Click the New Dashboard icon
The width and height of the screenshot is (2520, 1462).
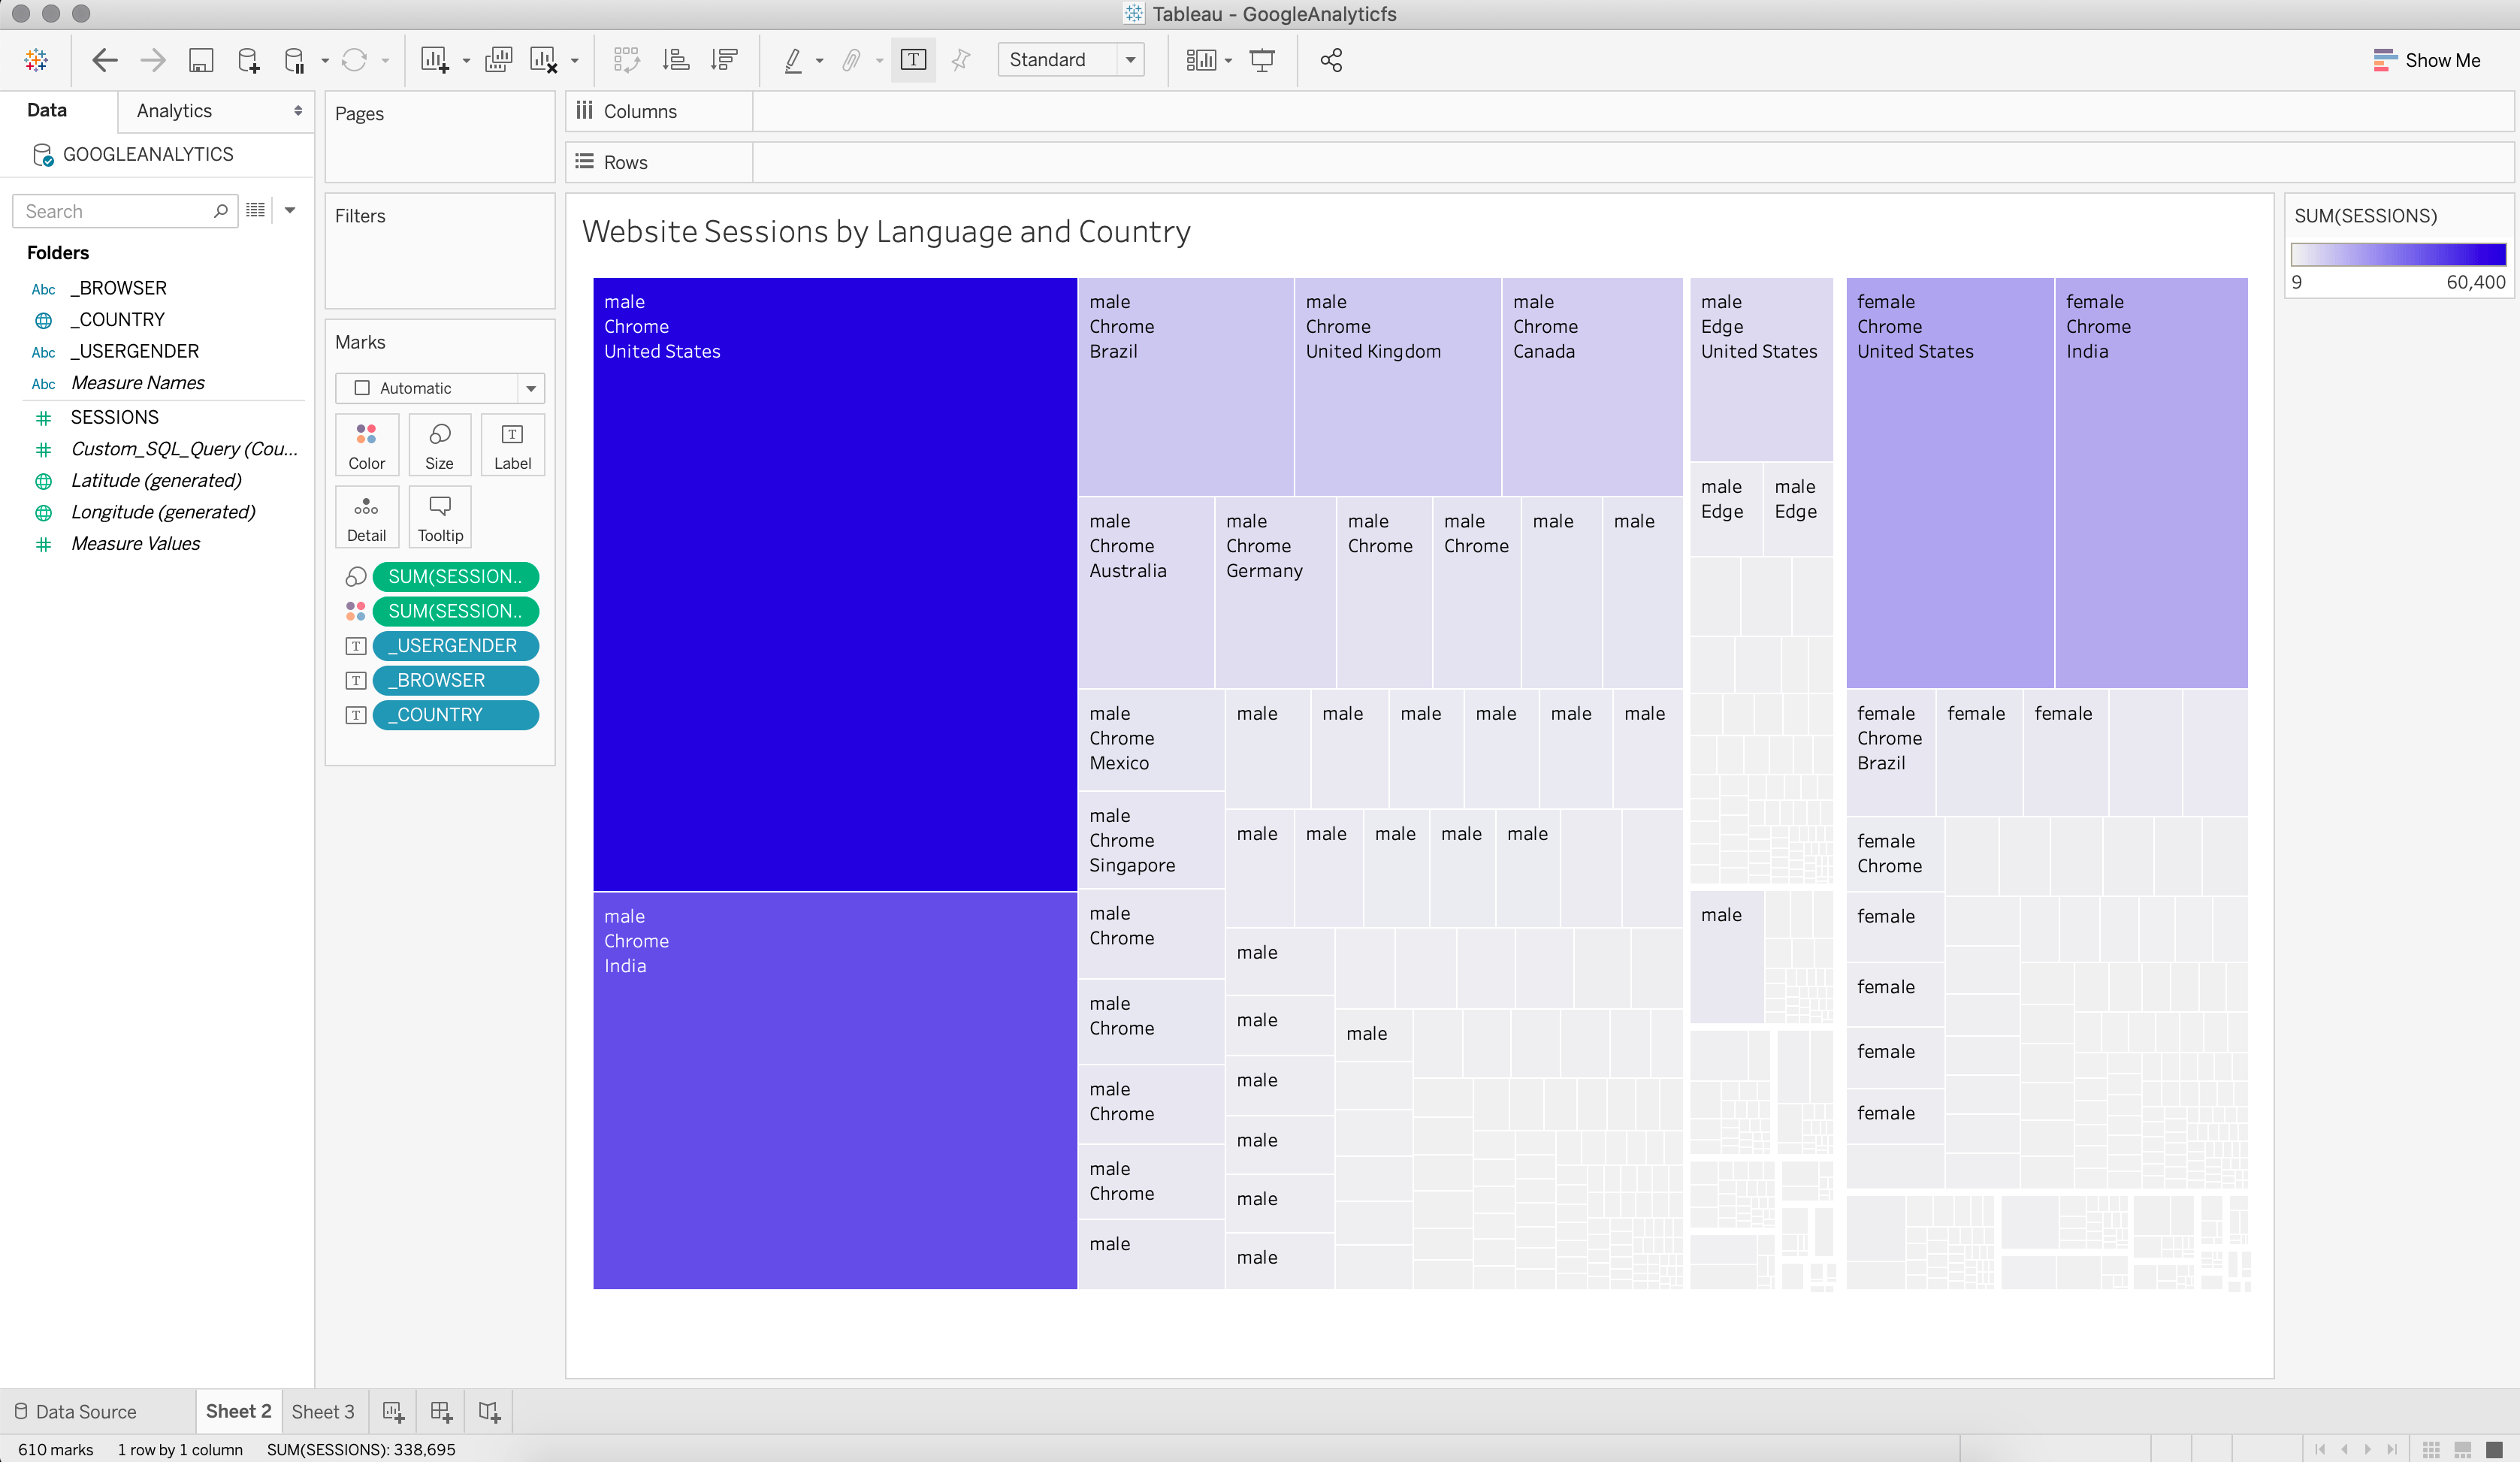pos(441,1411)
